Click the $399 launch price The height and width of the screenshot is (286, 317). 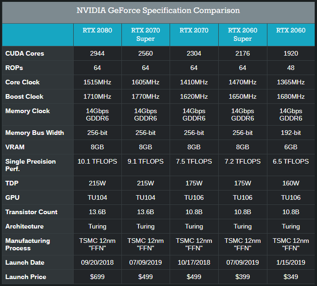242,277
